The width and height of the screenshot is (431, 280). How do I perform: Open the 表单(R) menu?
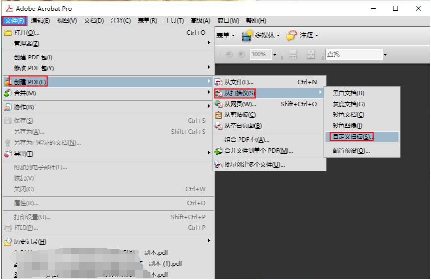click(x=147, y=21)
